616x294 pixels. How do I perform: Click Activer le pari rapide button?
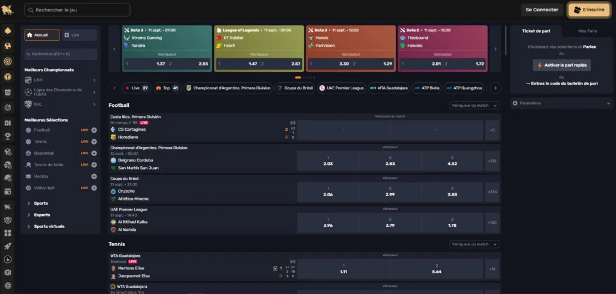click(x=562, y=65)
